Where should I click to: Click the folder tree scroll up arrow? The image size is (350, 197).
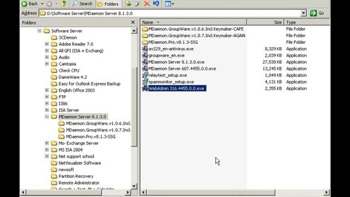(x=134, y=31)
